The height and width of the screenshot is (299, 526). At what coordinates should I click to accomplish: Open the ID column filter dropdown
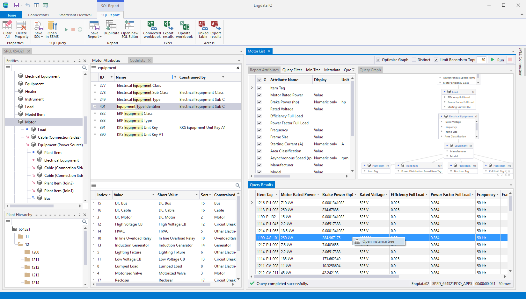(x=112, y=77)
